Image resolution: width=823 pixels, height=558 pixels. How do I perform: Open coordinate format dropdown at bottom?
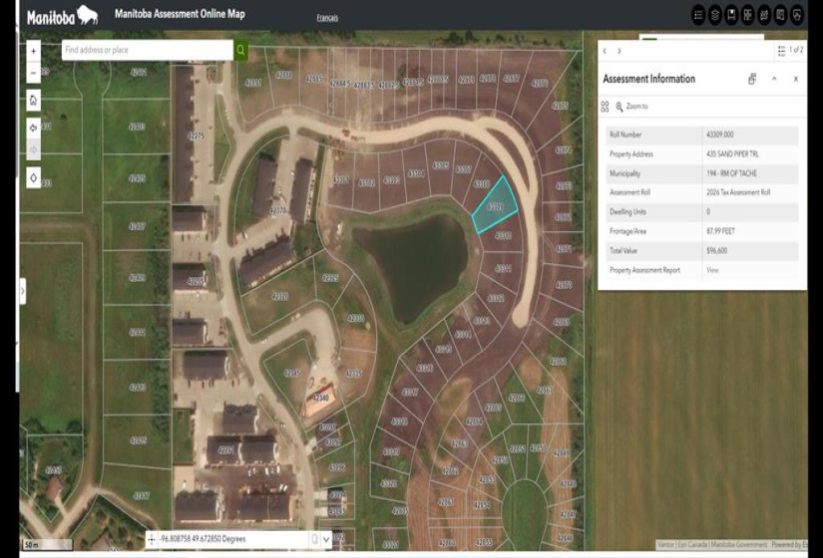326,539
